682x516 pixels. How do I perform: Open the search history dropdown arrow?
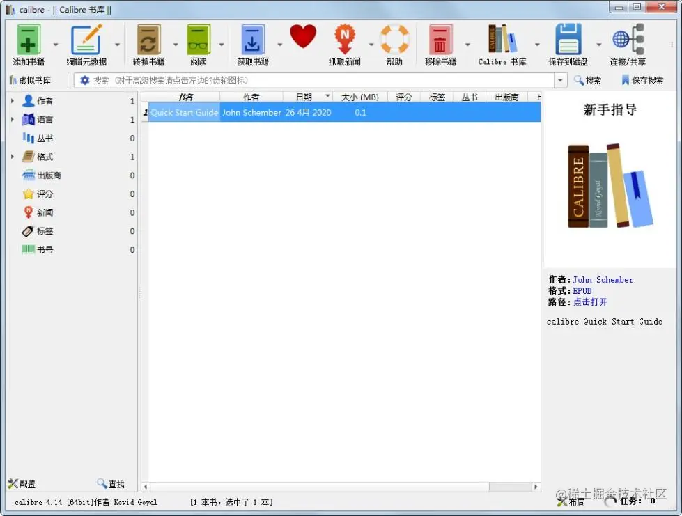click(560, 80)
